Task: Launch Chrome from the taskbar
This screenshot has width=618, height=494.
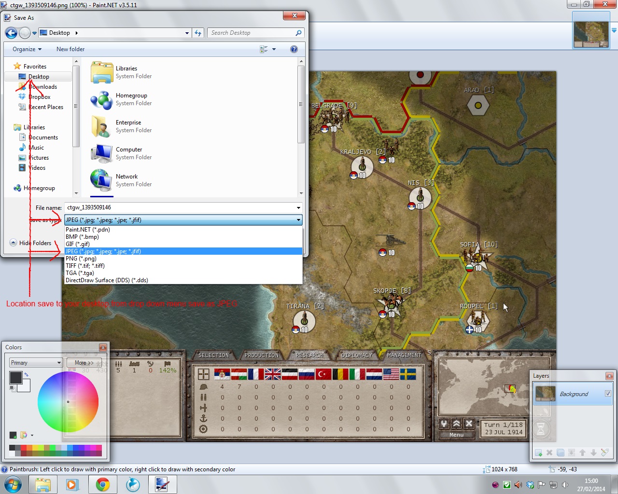Action: 102,484
